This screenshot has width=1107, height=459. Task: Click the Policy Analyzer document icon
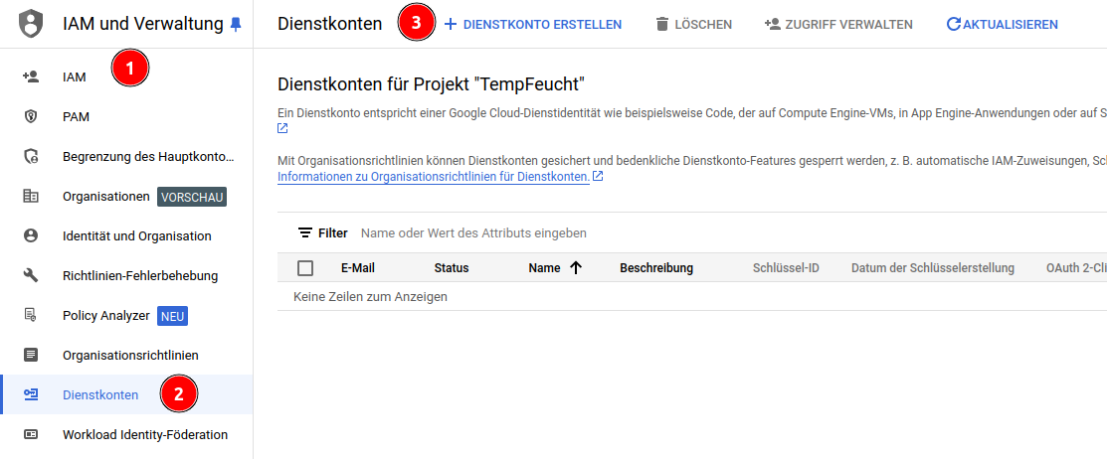pos(31,315)
